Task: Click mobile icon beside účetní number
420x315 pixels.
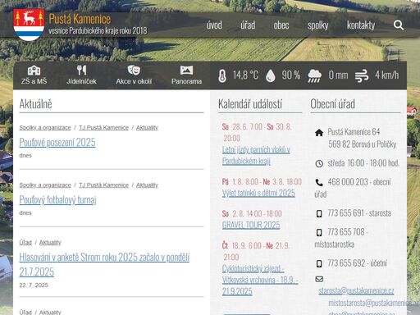Action: (319, 264)
